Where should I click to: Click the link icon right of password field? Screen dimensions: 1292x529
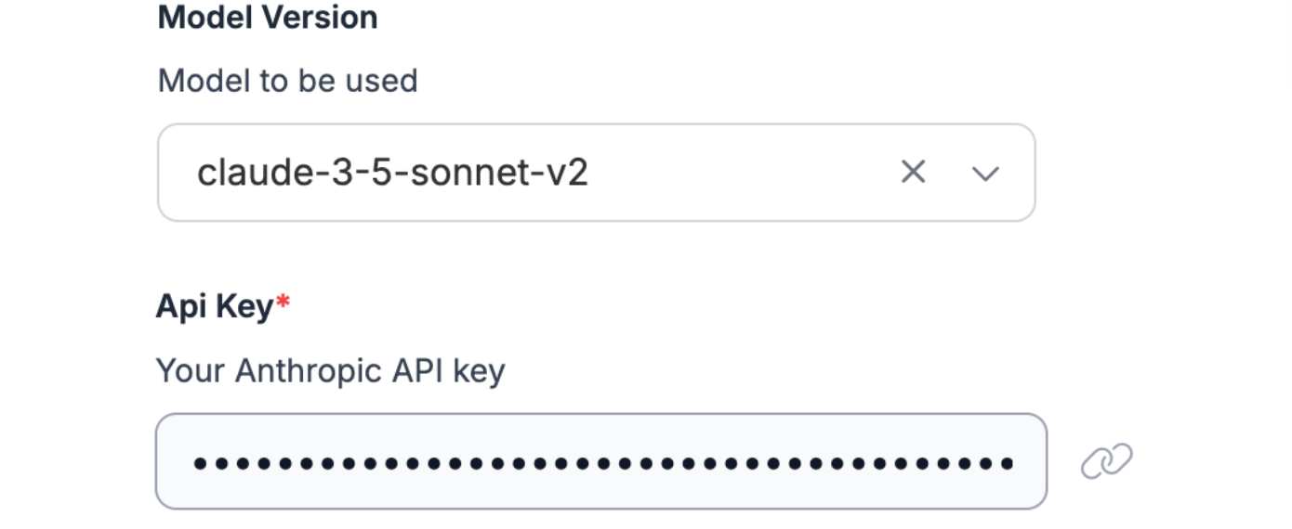[x=1106, y=461]
